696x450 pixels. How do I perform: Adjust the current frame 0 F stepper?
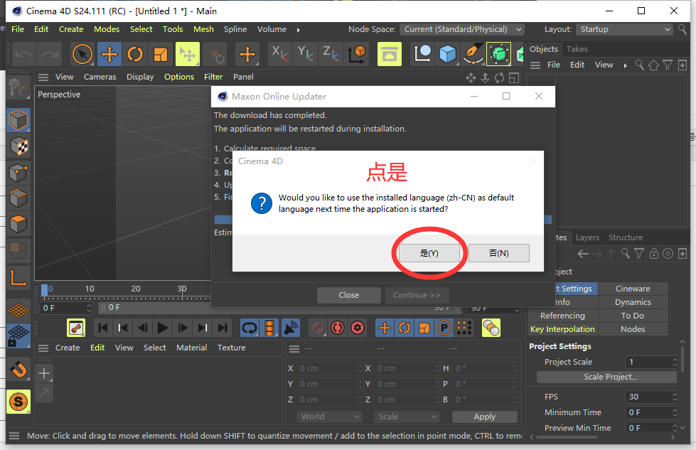pyautogui.click(x=89, y=308)
